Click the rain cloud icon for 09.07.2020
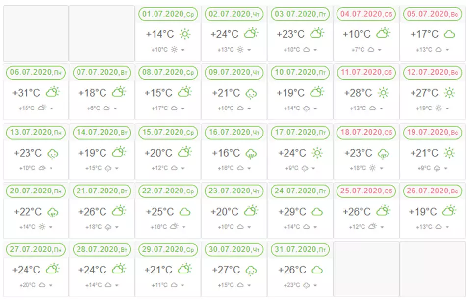This screenshot has width=466, height=300. click(251, 94)
